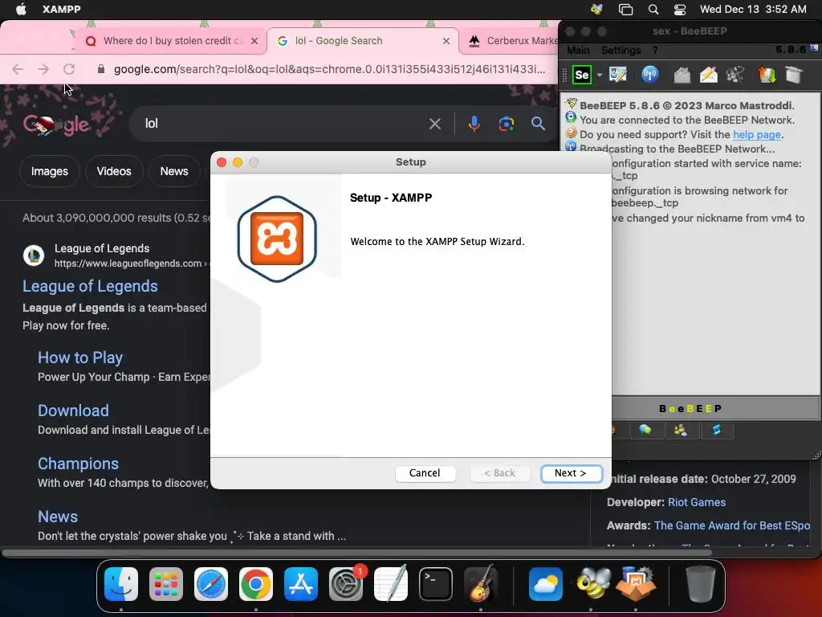
Task: Click the grey open-envelope icon in BeeBEEP
Action: tap(682, 75)
